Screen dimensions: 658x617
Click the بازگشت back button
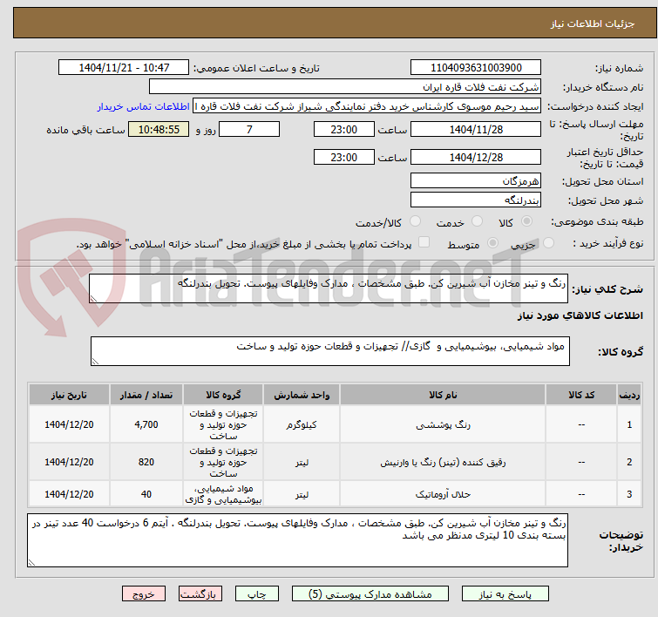click(200, 594)
